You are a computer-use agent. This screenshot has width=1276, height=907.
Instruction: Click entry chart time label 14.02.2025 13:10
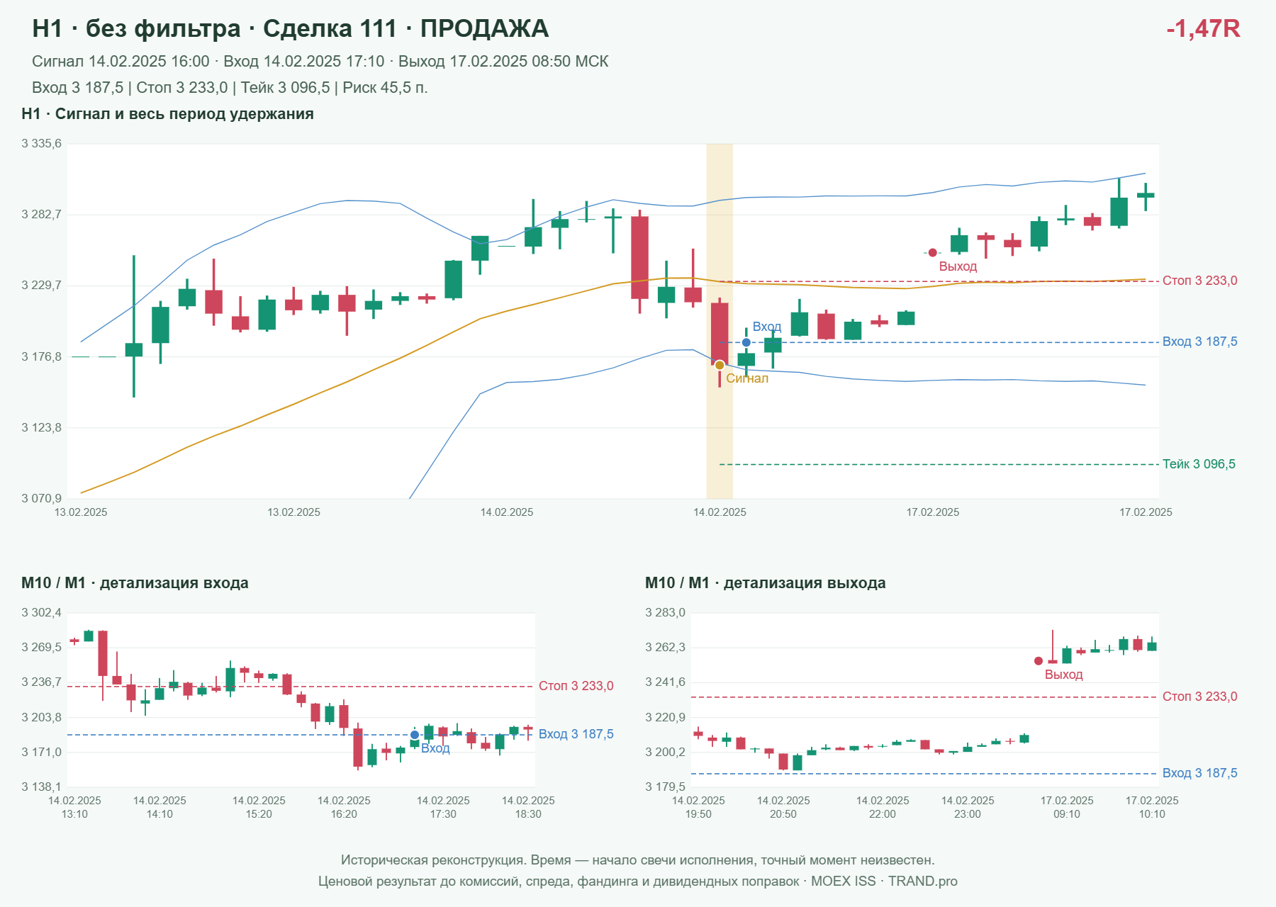click(74, 807)
